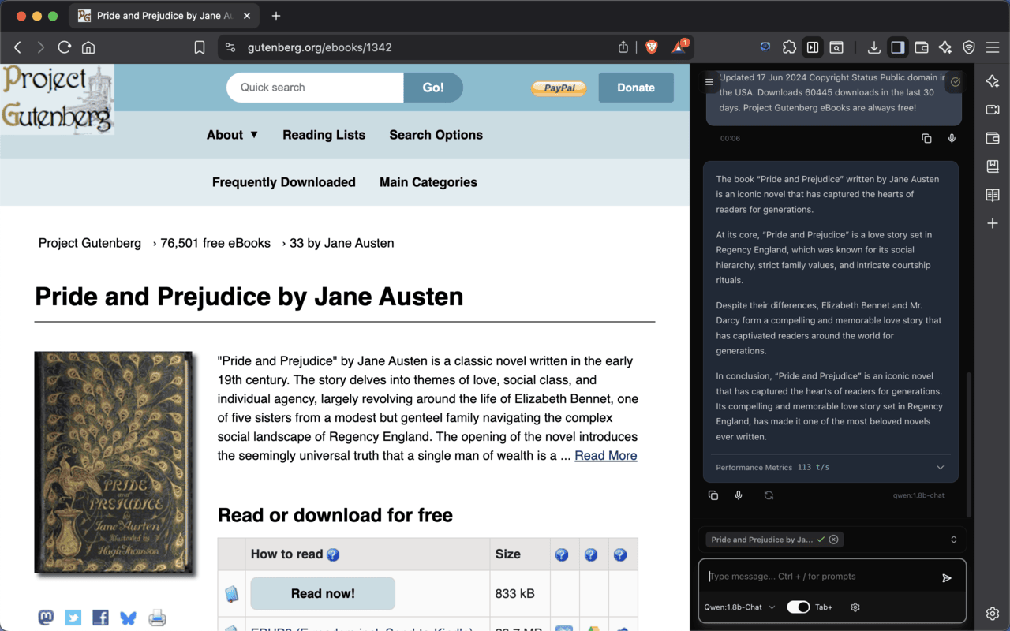Screen dimensions: 1010x631
Task: Click the printer icon below book cover
Action: point(157,618)
